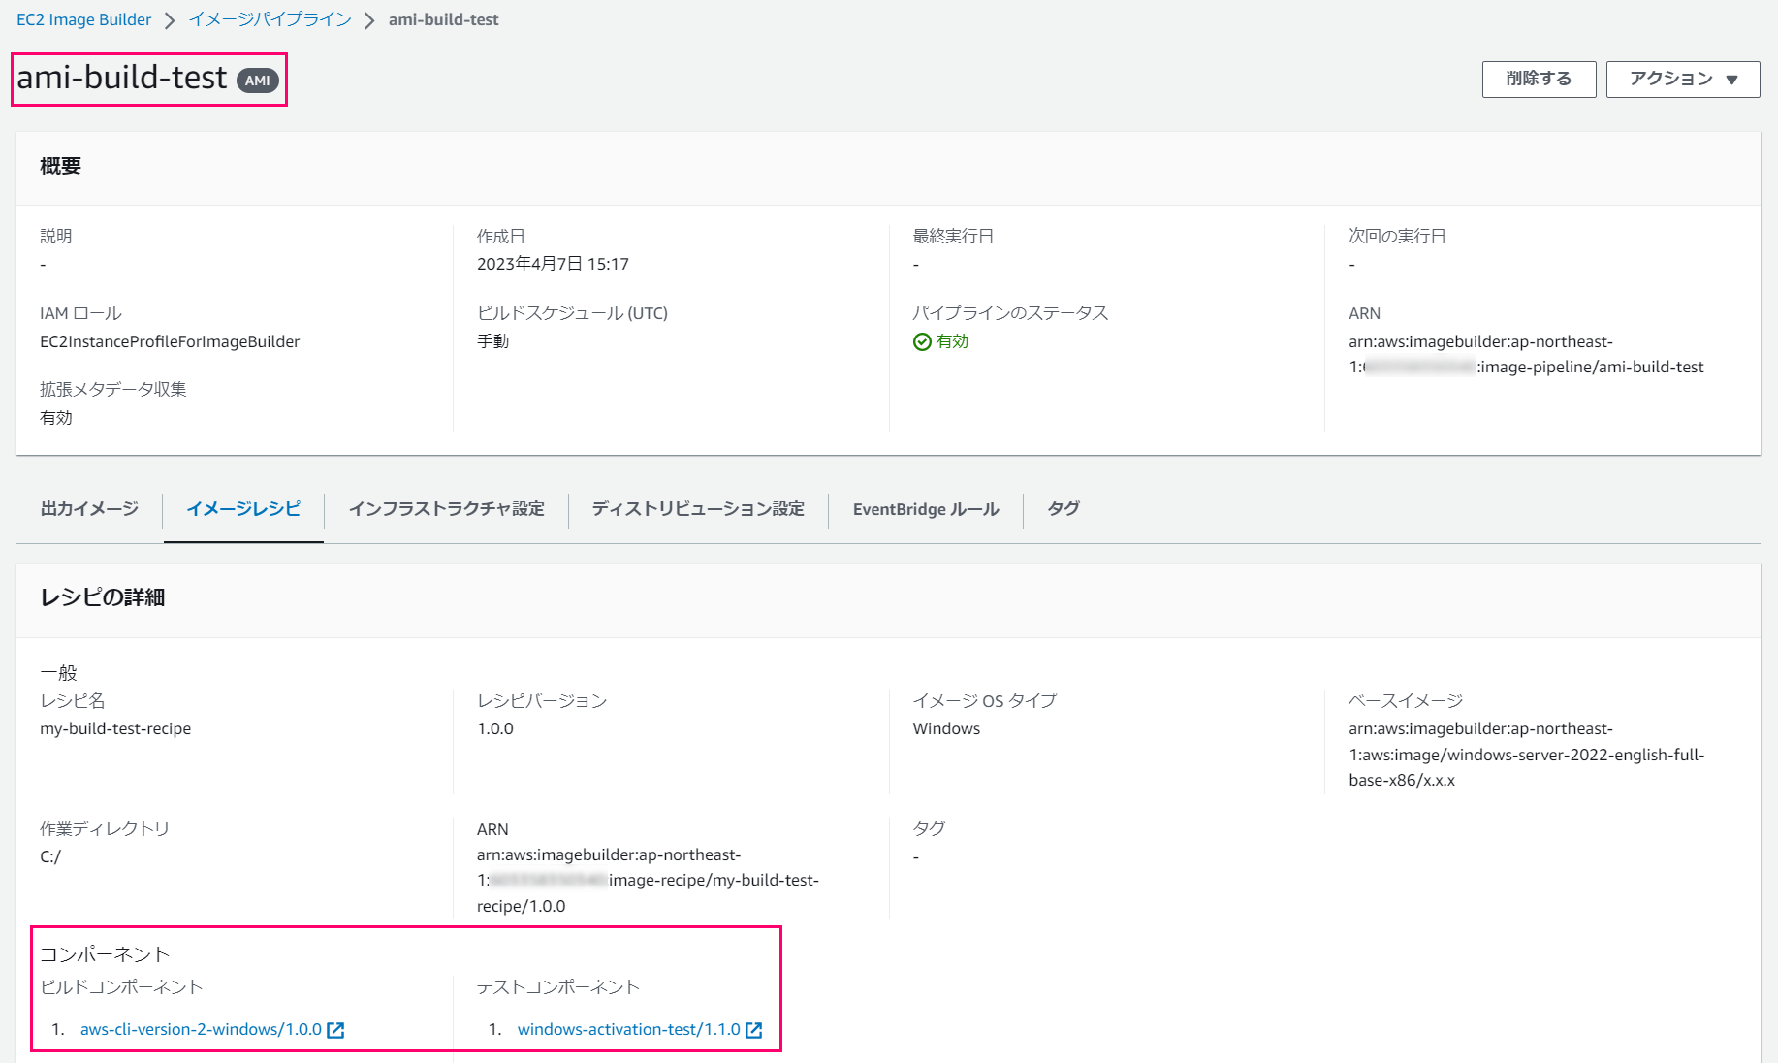Click the コンポーネント section label
Image resolution: width=1778 pixels, height=1063 pixels.
(x=105, y=954)
